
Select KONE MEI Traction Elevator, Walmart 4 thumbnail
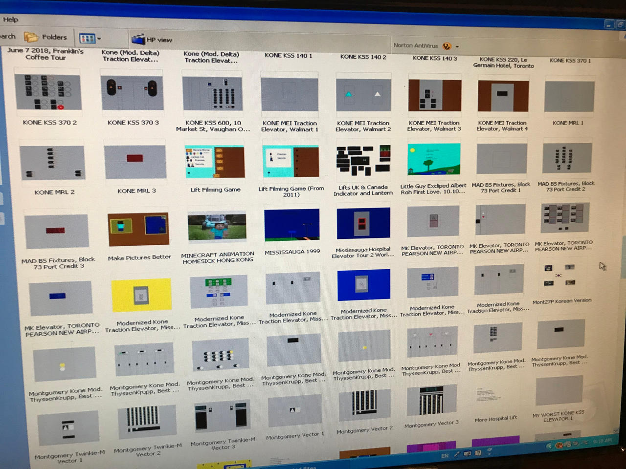503,96
